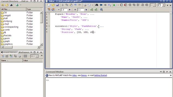Open a file using the Editor folder icon
173x97 pixels.
click(53, 5)
